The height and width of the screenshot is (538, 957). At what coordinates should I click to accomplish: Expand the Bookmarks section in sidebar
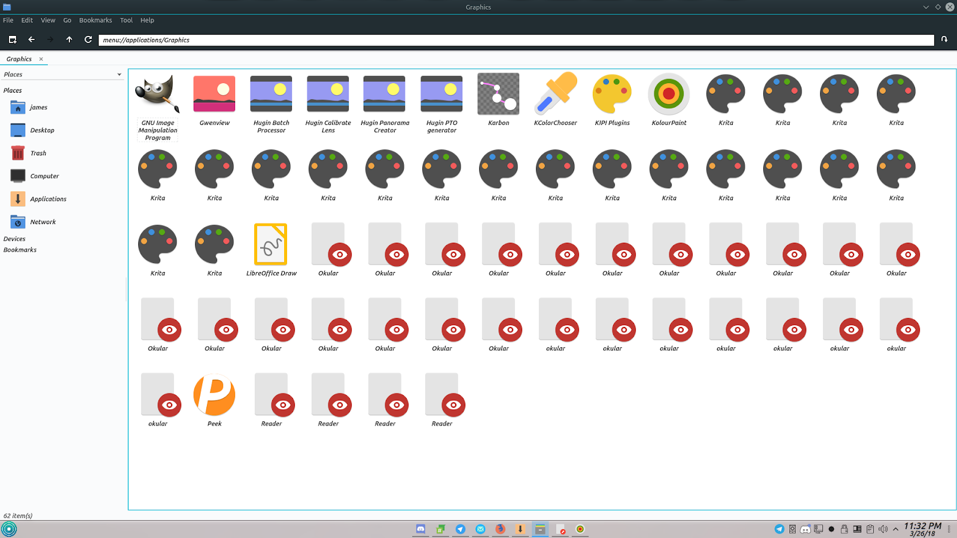[20, 249]
